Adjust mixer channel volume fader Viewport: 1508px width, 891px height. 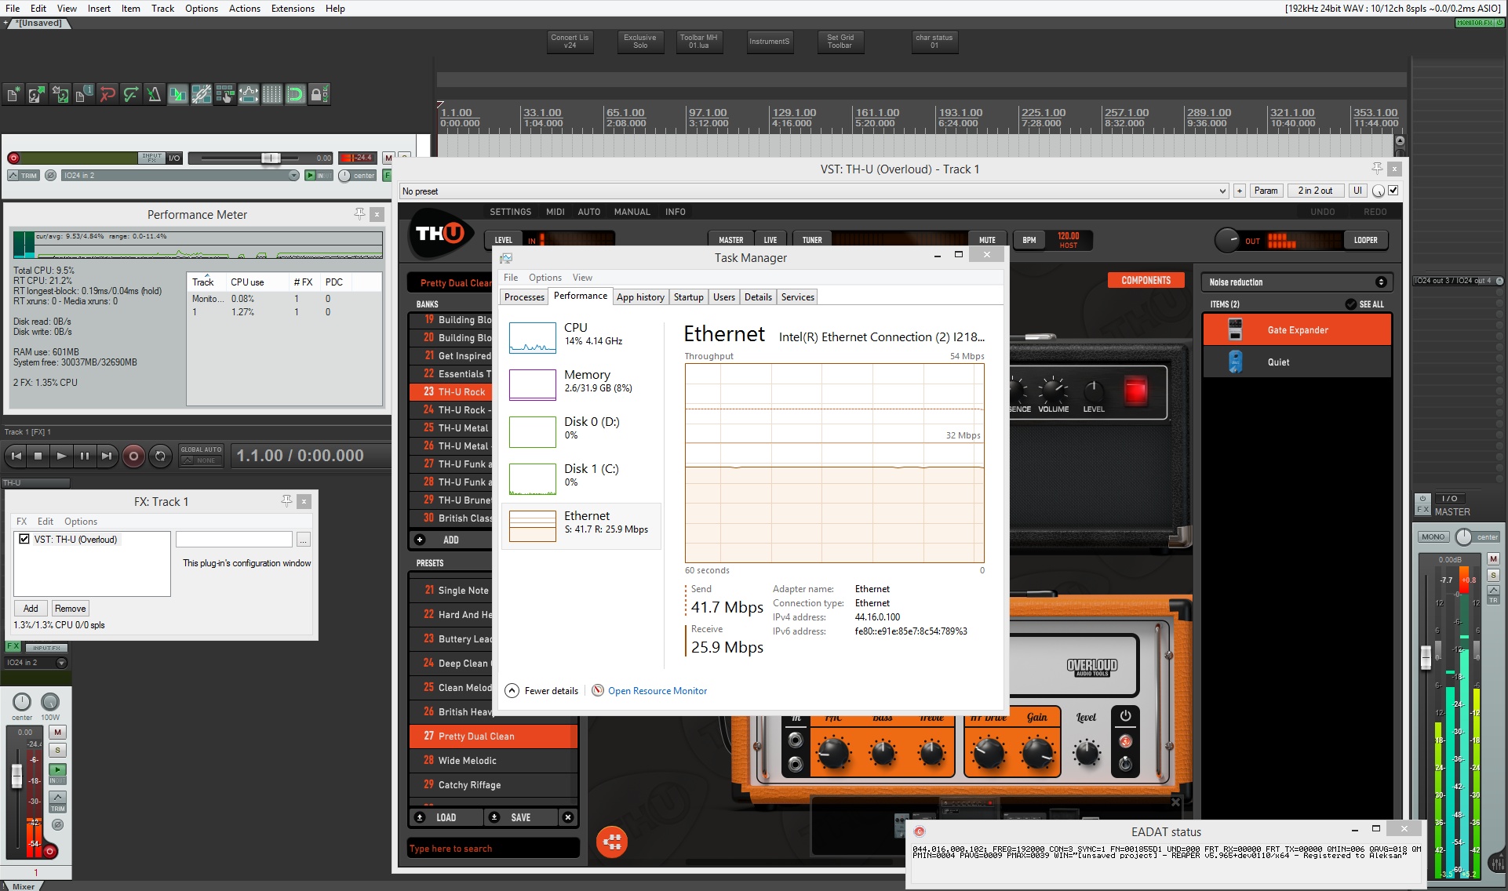(x=16, y=776)
